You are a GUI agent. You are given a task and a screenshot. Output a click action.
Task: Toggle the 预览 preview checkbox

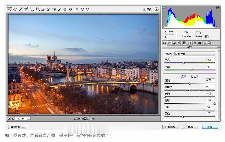click(x=145, y=9)
